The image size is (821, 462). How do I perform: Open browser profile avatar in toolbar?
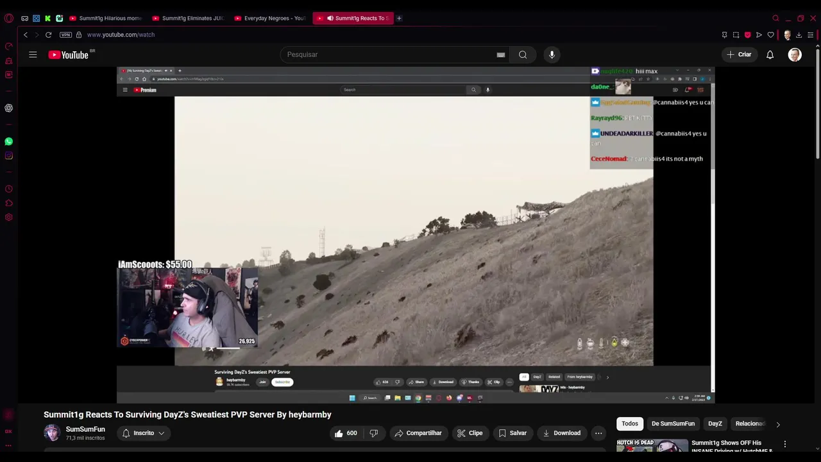787,35
